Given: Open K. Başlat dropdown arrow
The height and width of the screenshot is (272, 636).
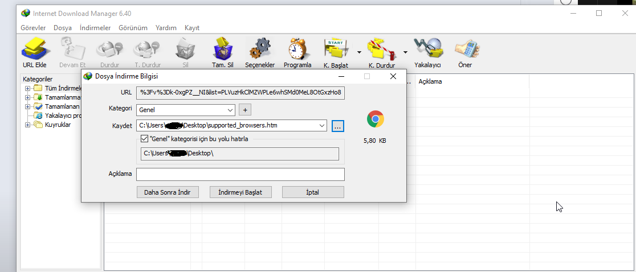Looking at the screenshot, I should pos(359,52).
